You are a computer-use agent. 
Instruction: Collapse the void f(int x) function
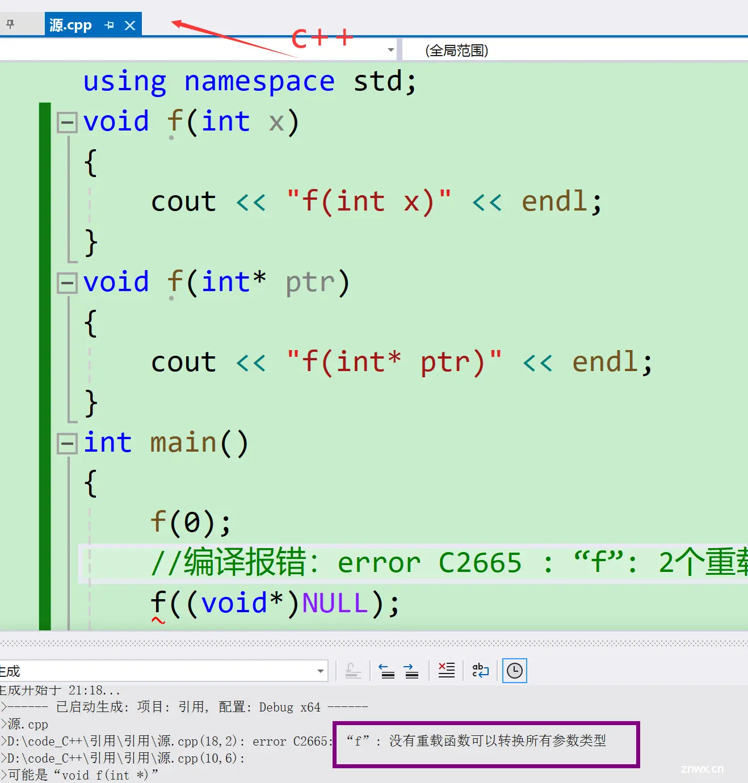pyautogui.click(x=67, y=122)
